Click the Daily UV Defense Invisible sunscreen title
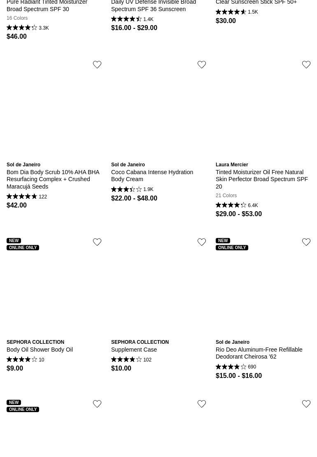 153,6
